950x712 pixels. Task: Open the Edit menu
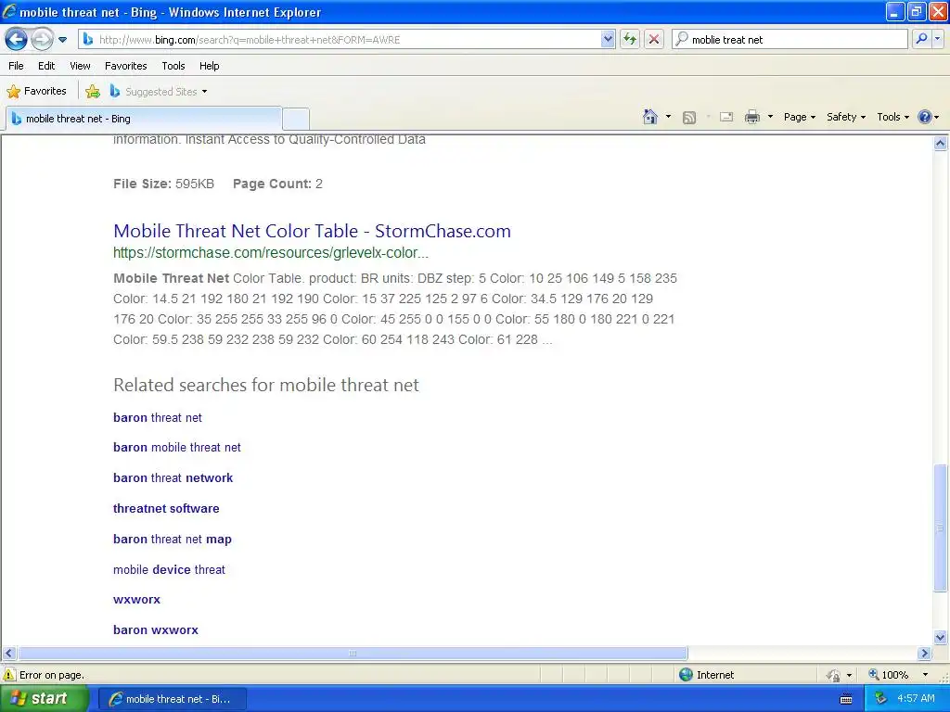pyautogui.click(x=46, y=66)
